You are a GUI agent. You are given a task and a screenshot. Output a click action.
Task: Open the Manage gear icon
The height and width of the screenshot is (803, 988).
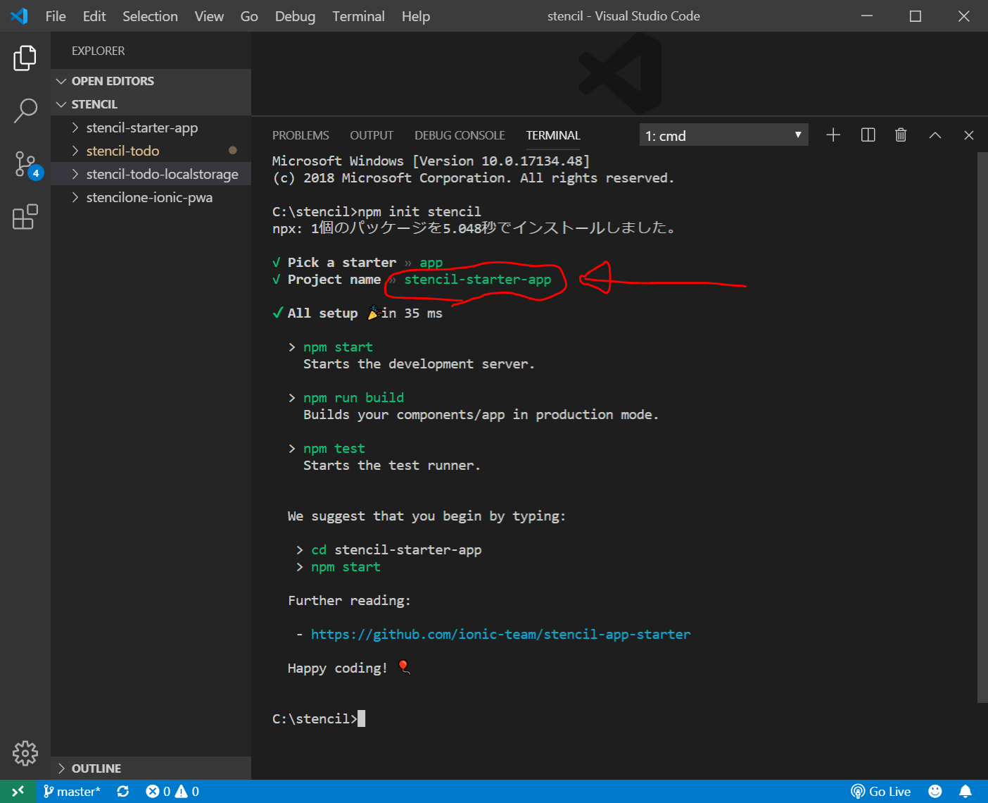[25, 753]
